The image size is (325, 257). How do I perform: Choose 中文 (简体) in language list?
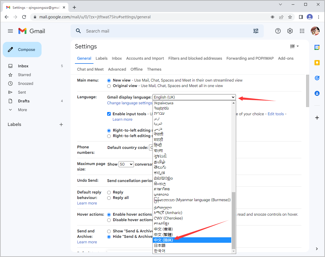tap(192, 240)
